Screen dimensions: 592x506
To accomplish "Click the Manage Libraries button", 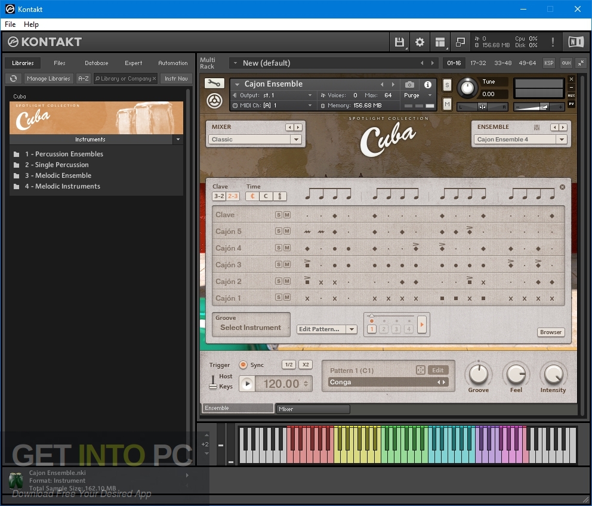I will (48, 79).
